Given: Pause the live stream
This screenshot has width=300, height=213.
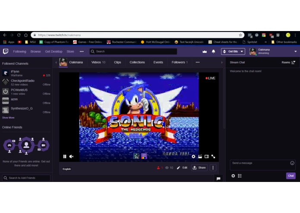Looking at the screenshot, I should (65, 157).
